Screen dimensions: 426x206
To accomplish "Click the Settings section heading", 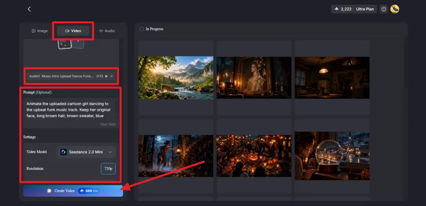I will pos(30,137).
